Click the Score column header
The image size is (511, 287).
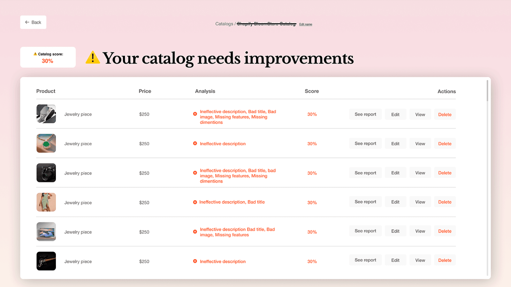pyautogui.click(x=311, y=91)
